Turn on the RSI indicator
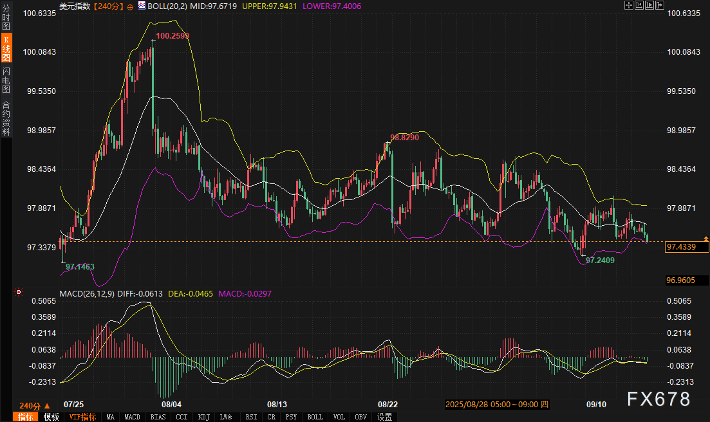Screen dimensions: 710x422 [252, 417]
